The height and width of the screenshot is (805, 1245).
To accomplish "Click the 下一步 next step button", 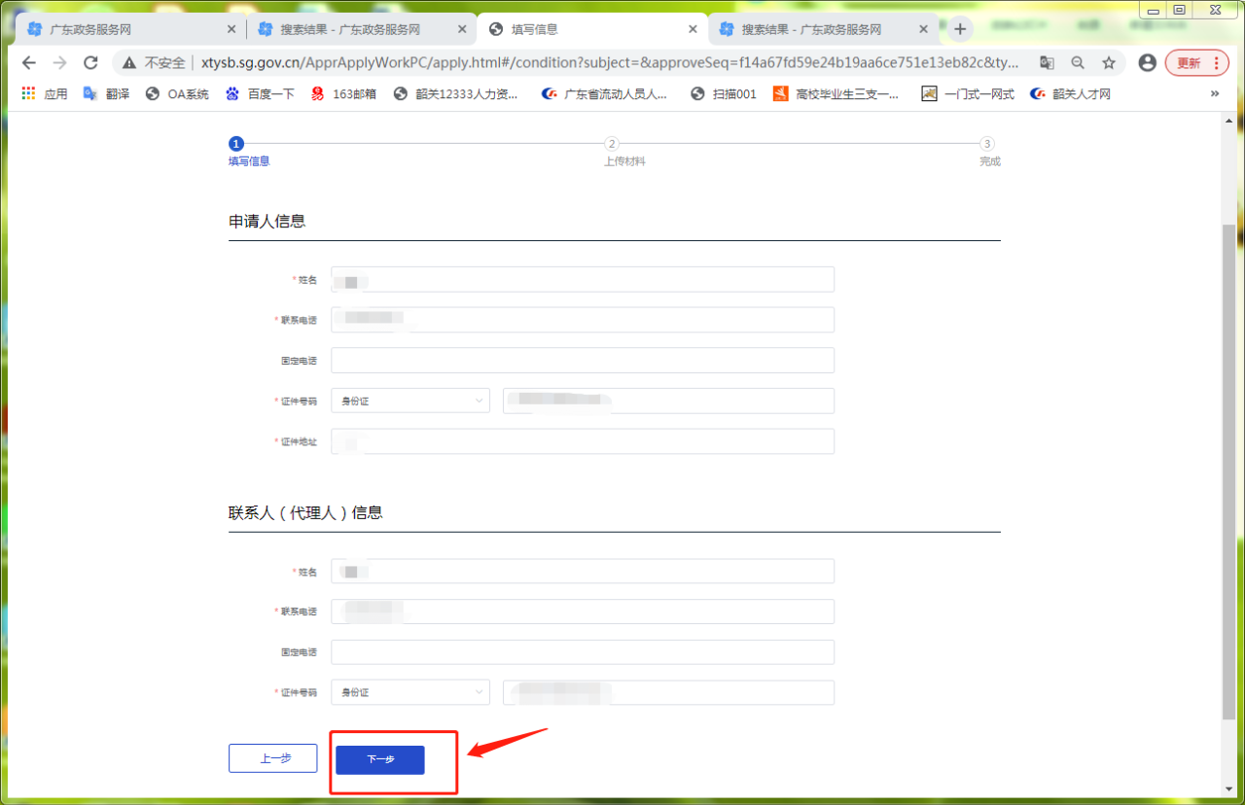I will point(380,759).
